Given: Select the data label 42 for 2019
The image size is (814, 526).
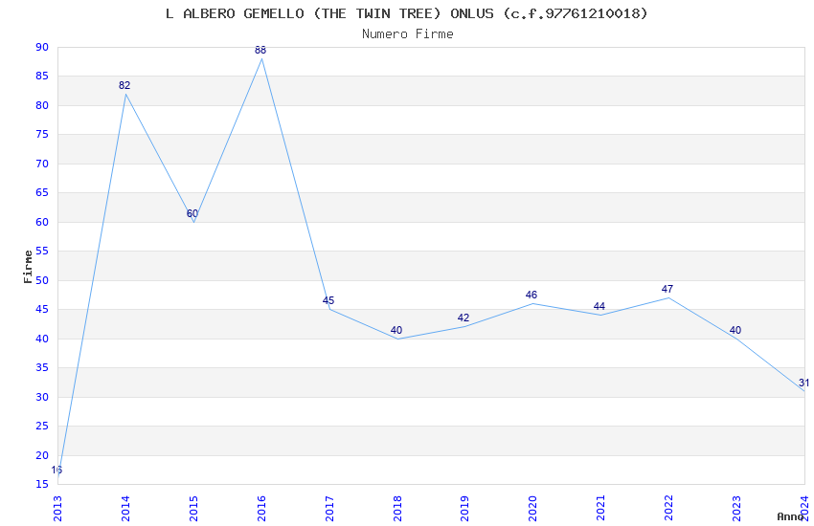Looking at the screenshot, I should [464, 318].
